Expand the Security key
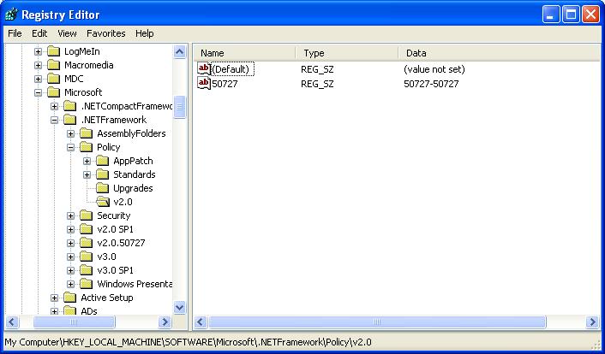 (x=70, y=215)
